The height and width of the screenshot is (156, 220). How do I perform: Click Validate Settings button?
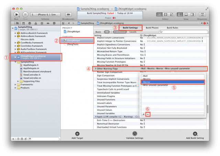coord(134,135)
